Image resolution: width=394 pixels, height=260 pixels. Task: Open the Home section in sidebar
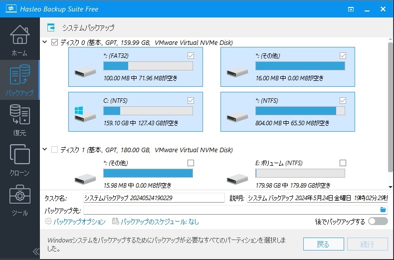[19, 40]
